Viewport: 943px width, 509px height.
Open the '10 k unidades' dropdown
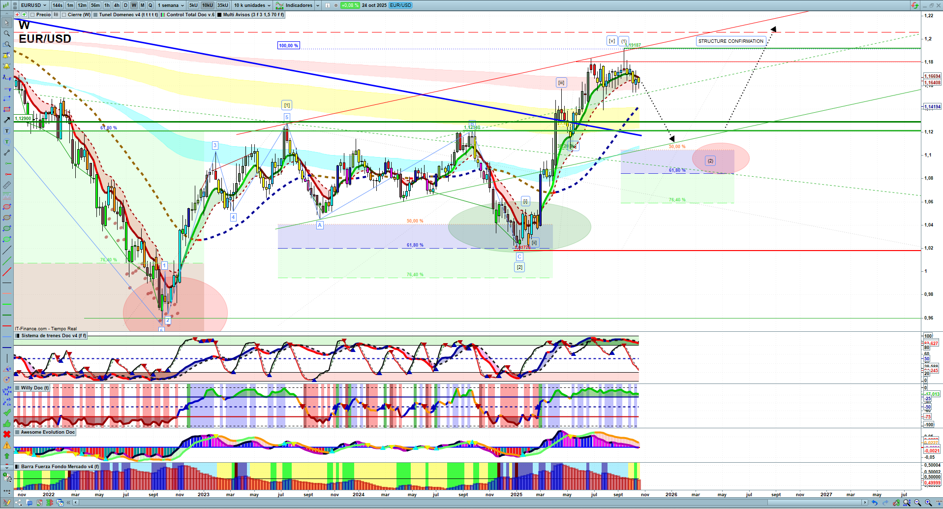click(252, 5)
